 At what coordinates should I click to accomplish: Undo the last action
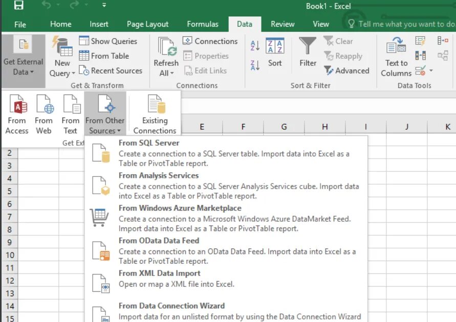click(x=47, y=5)
